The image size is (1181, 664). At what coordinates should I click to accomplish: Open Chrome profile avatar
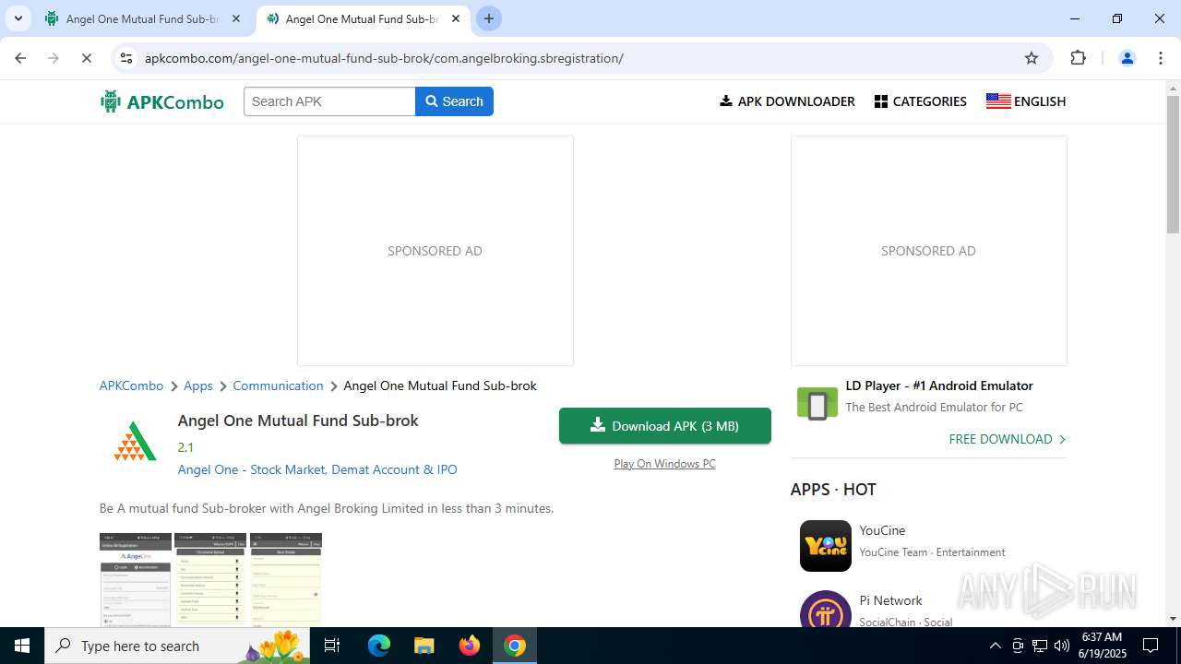coord(1127,58)
